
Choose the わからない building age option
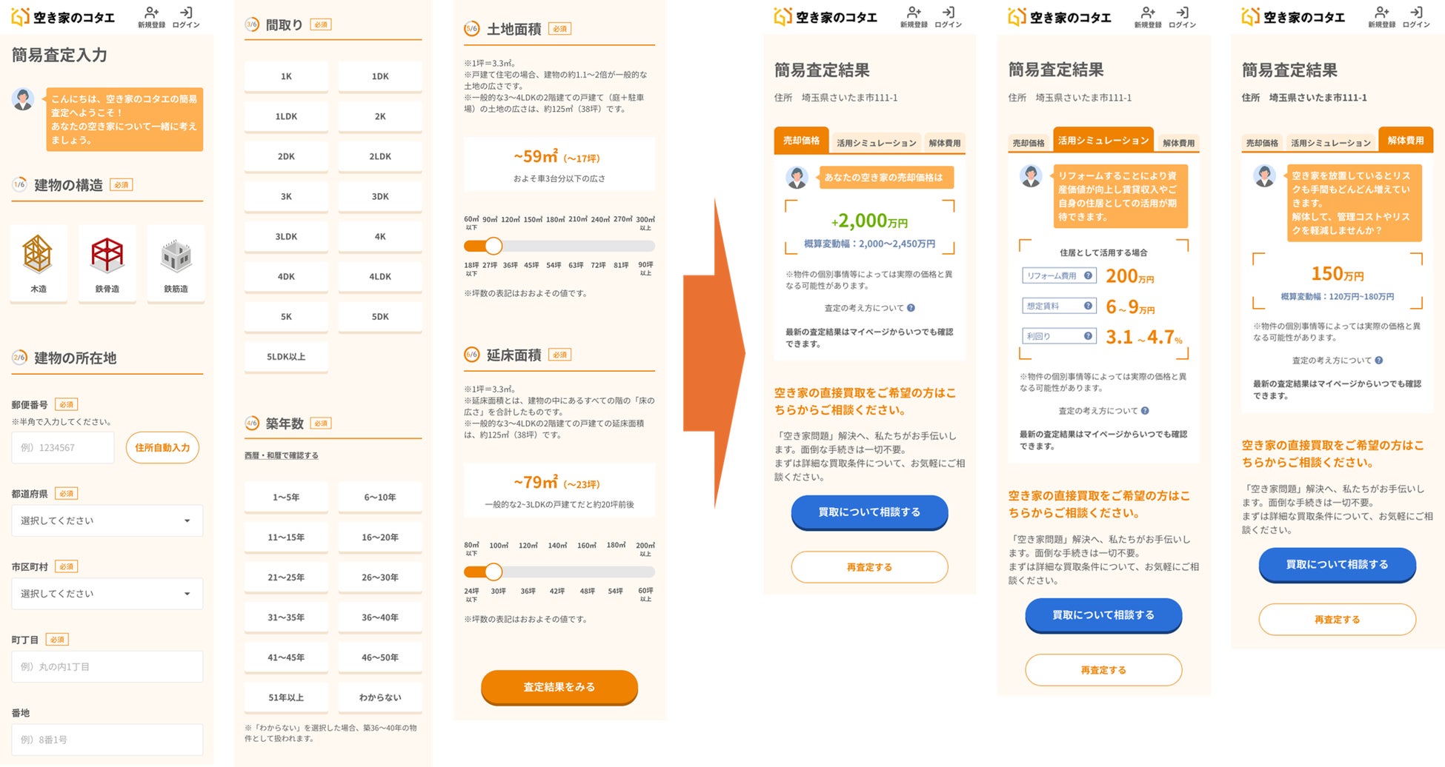380,697
